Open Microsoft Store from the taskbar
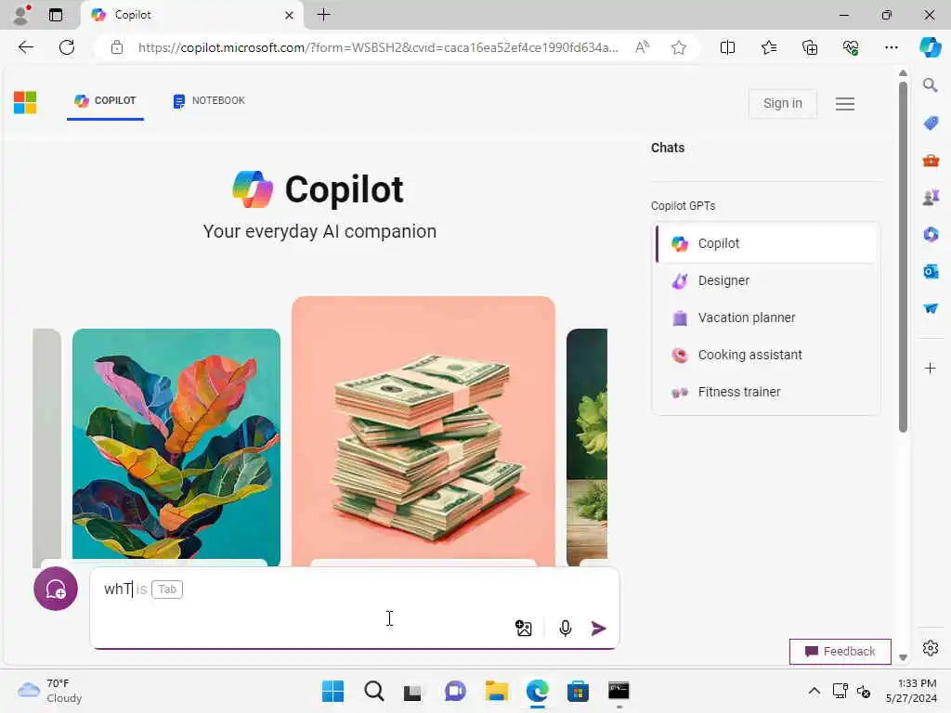The image size is (951, 713). [578, 691]
